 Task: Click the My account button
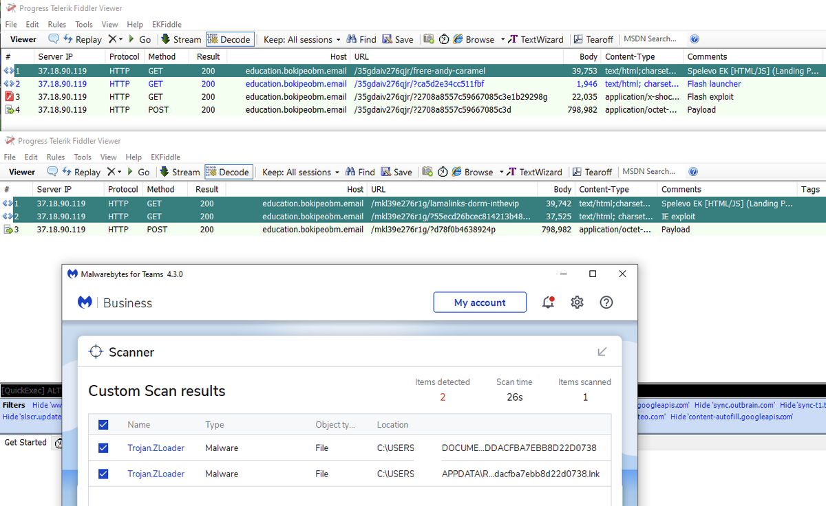click(x=480, y=302)
